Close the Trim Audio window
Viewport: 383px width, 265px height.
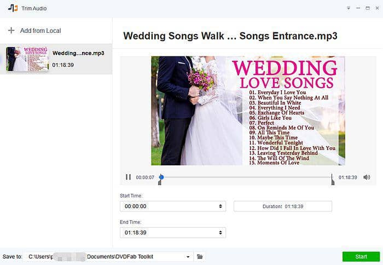376,8
